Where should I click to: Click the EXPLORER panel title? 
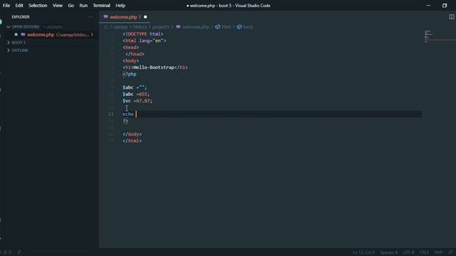pos(21,17)
